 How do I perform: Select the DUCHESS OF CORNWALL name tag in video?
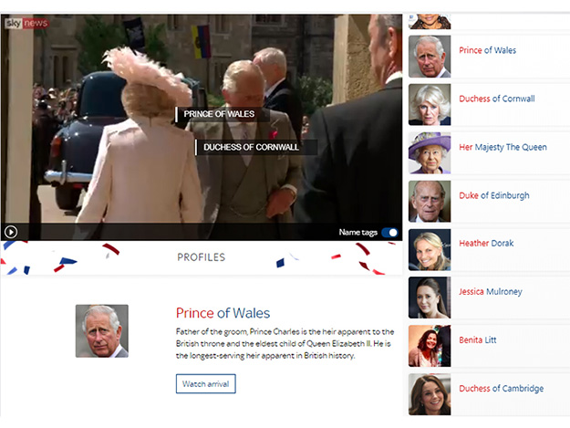coord(251,147)
